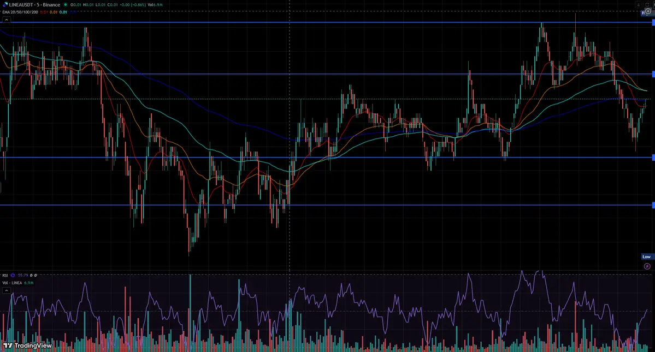
Task: Click the download arrow icon top right
Action: (x=638, y=4)
